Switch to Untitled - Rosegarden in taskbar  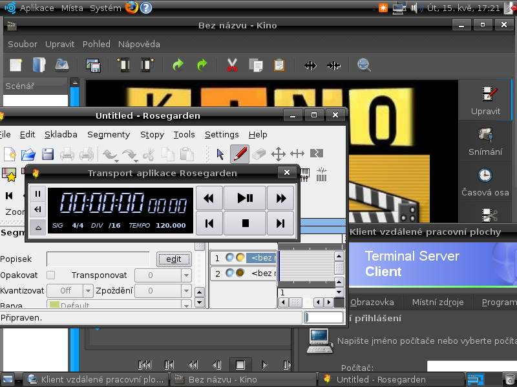pyautogui.click(x=391, y=379)
